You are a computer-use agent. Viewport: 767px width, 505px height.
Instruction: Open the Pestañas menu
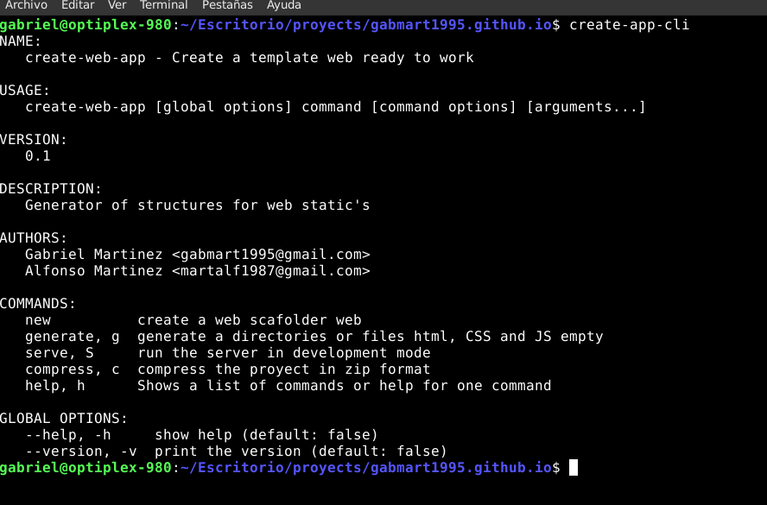tap(227, 5)
